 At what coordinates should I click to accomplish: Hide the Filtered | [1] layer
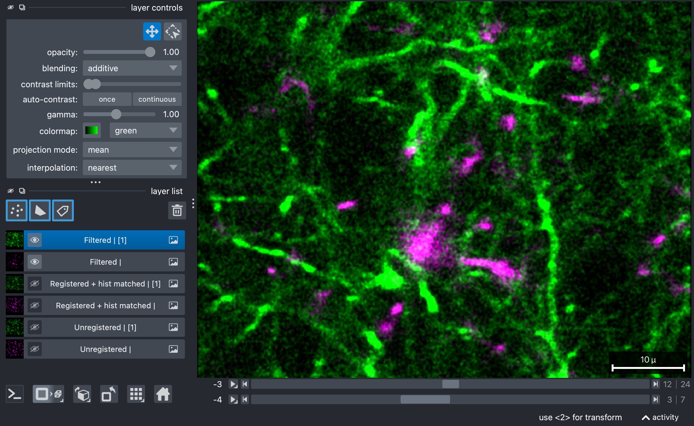(35, 240)
